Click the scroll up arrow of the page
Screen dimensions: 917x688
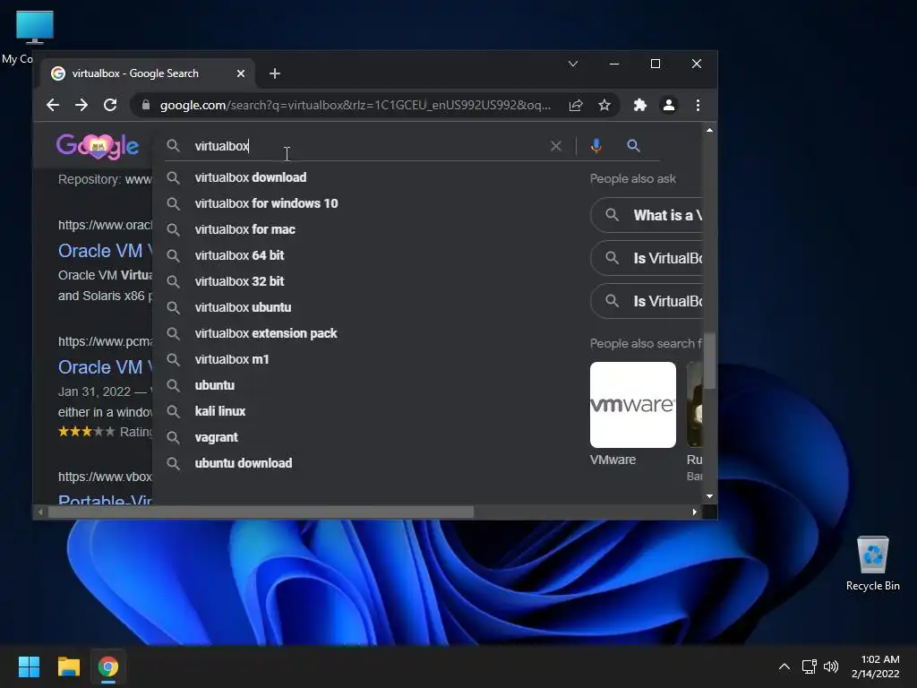709,130
